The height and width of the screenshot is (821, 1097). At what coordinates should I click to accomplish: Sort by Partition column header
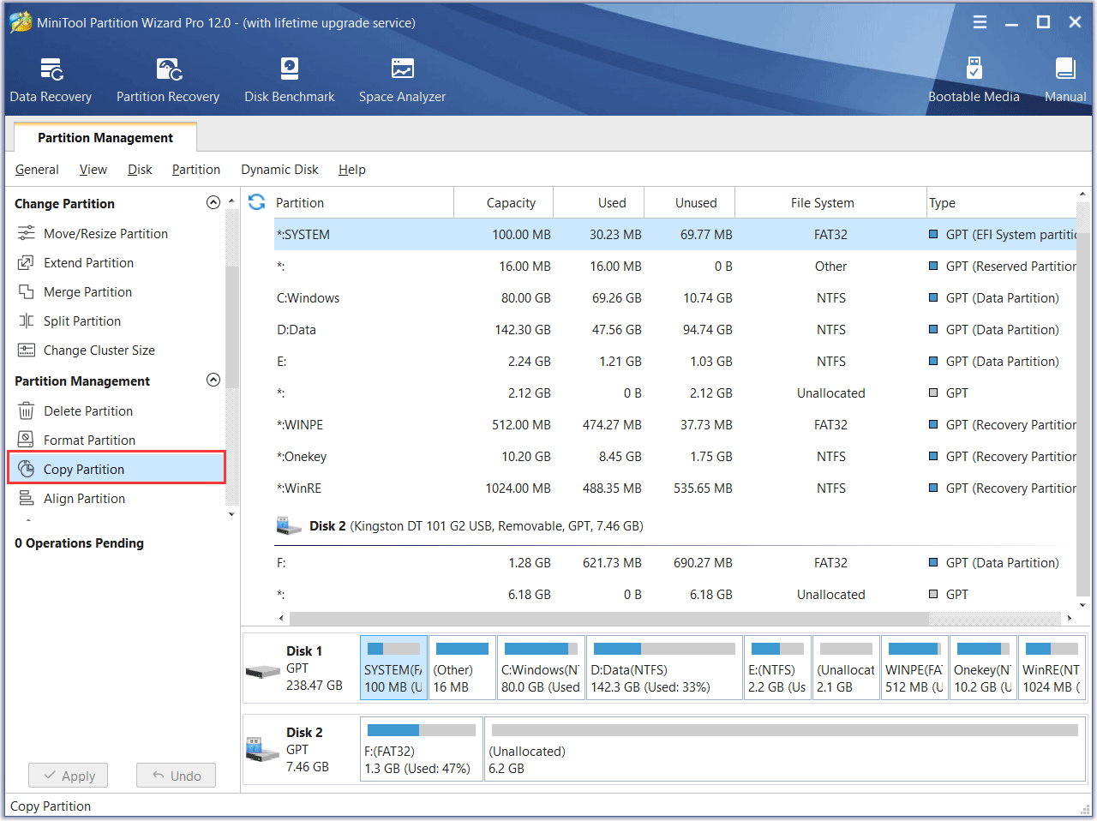tap(363, 202)
